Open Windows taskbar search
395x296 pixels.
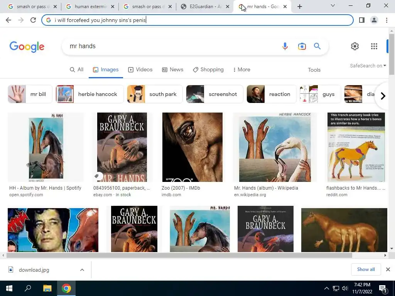[x=28, y=288]
